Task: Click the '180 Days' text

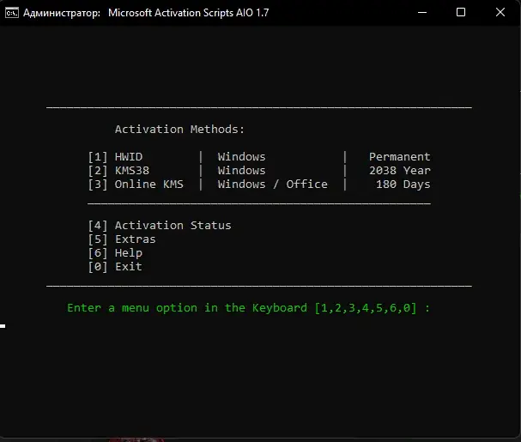Action: click(403, 185)
